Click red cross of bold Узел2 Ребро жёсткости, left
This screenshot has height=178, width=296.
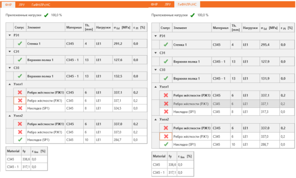20,124
